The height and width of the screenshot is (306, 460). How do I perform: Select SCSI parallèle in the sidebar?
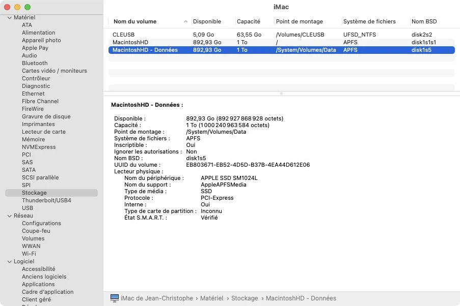pos(40,177)
